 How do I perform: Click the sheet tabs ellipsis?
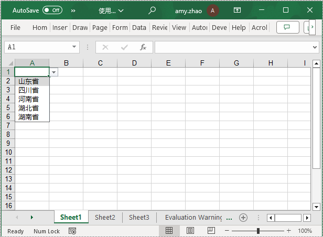click(229, 219)
